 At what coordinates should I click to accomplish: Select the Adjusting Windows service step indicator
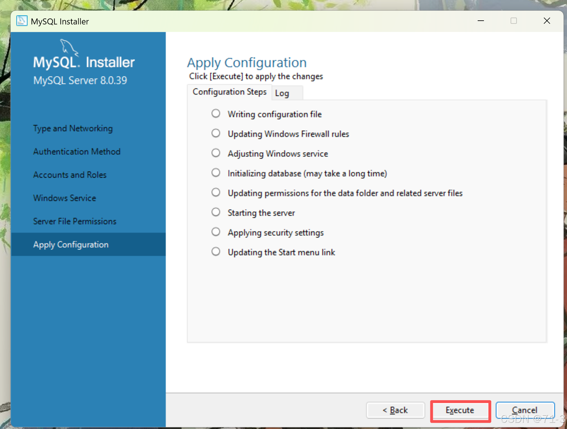pyautogui.click(x=216, y=153)
